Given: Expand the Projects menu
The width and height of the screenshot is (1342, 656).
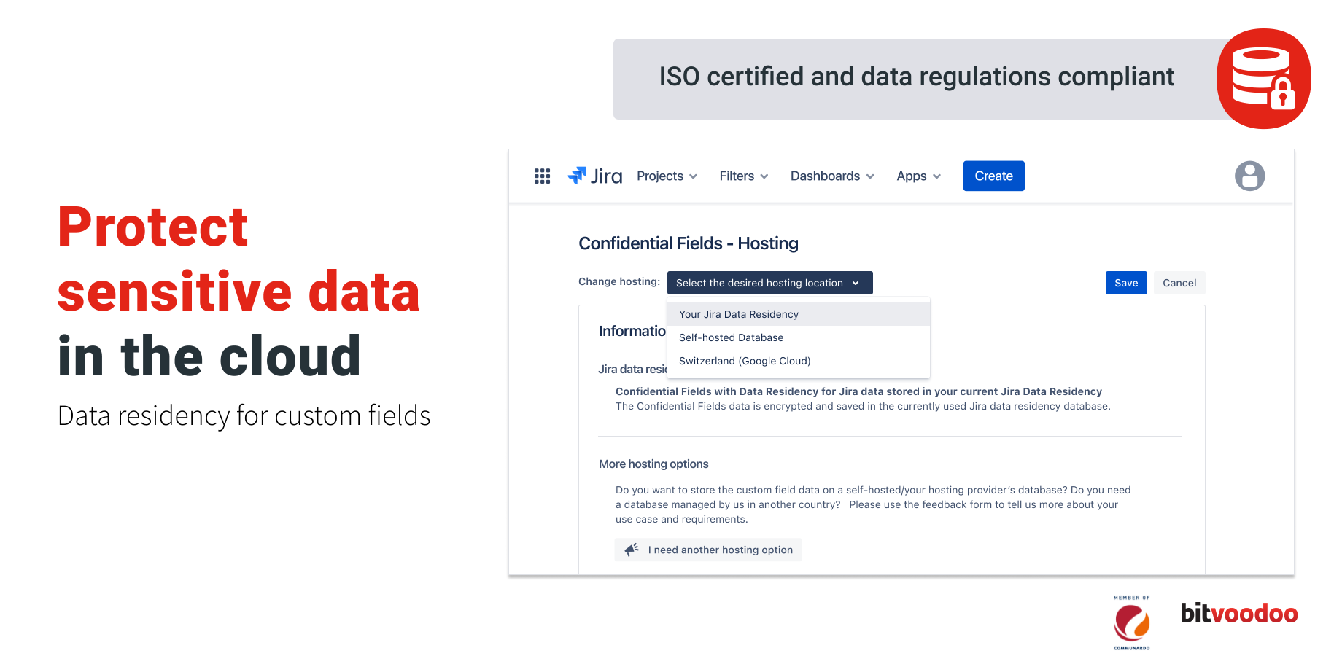Looking at the screenshot, I should click(x=667, y=176).
